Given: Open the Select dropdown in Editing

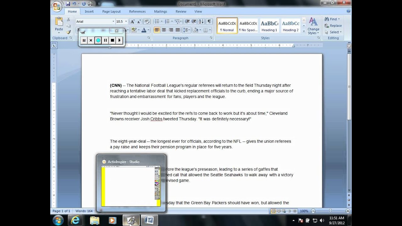Looking at the screenshot, I should 333,32.
